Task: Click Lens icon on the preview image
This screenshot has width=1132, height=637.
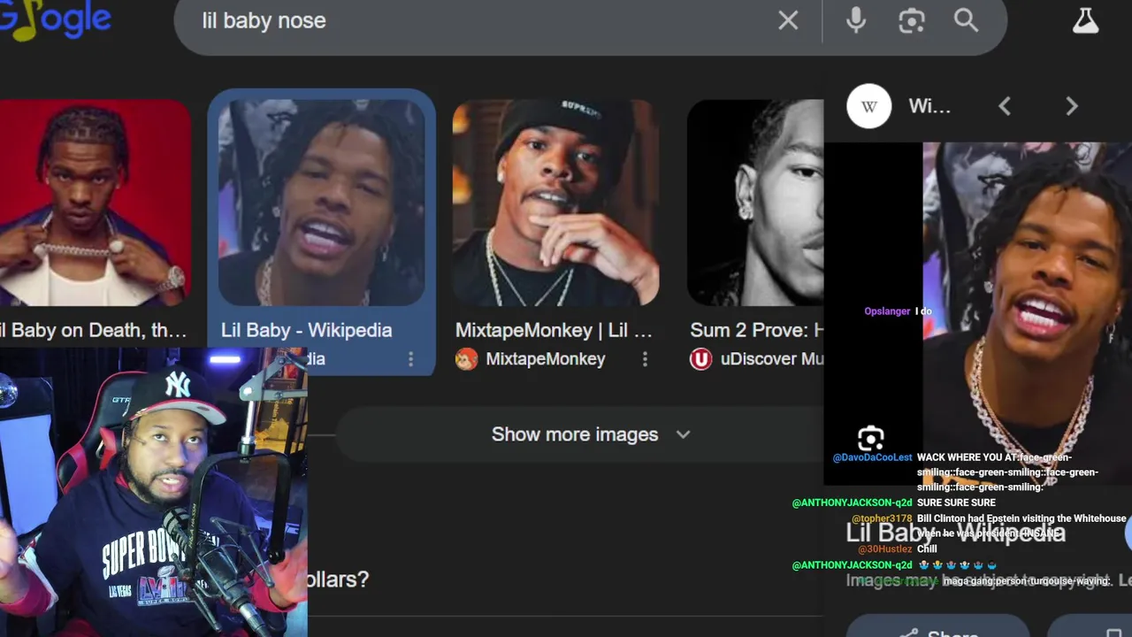Action: pyautogui.click(x=870, y=439)
